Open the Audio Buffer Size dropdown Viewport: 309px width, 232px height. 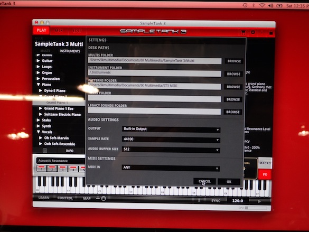pos(171,150)
